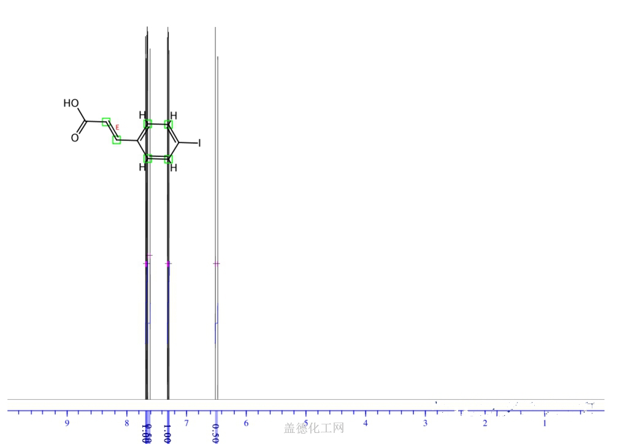628x444 pixels.
Task: Click green highlight box at lower-left ring carbon
Action: tap(148, 159)
